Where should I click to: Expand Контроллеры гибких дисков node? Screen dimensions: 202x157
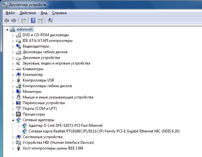(x=13, y=86)
